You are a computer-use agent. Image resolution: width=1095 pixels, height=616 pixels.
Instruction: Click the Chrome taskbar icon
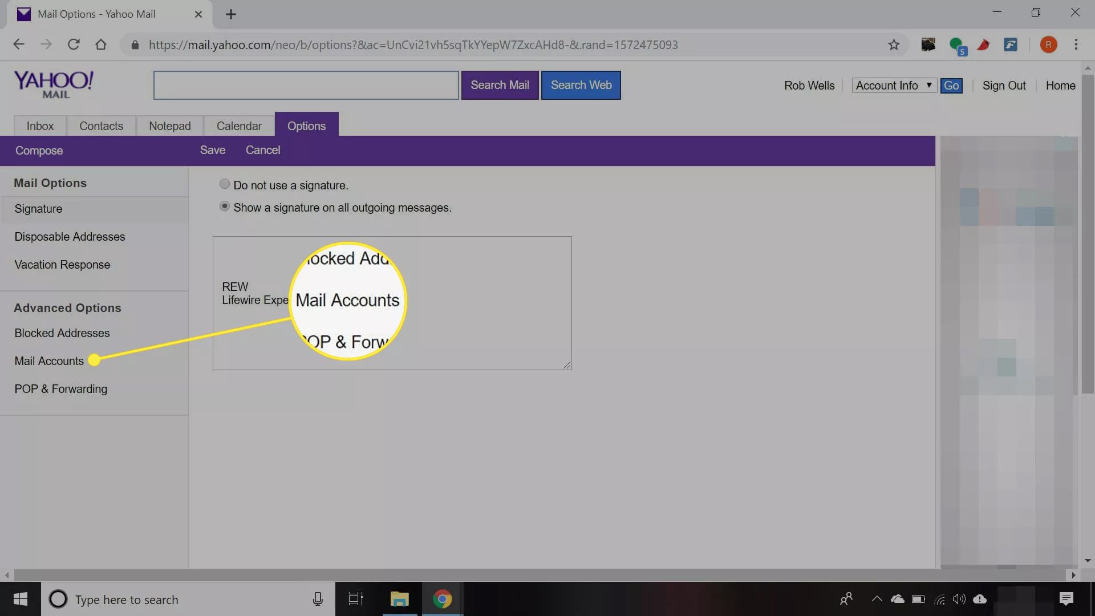pyautogui.click(x=442, y=599)
